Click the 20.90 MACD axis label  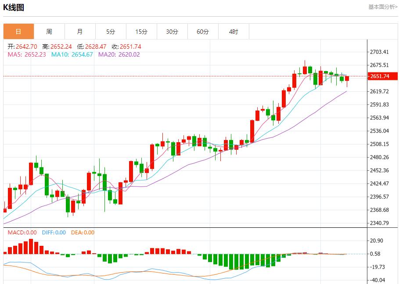(x=377, y=241)
